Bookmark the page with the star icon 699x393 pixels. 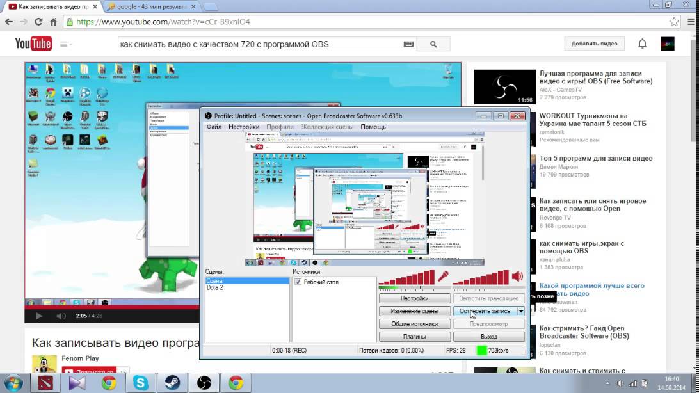click(x=674, y=22)
